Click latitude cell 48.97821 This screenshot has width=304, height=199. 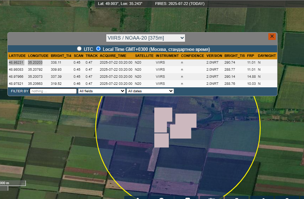tap(16, 84)
